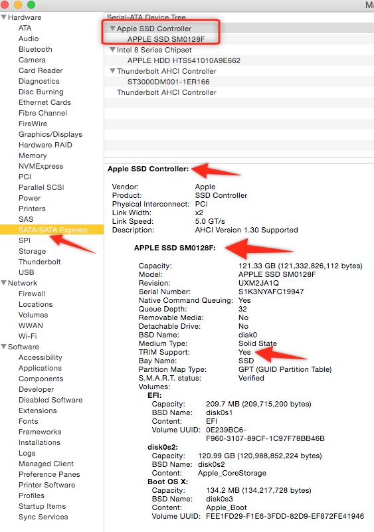Select ST3000DM001-1ER166 drive row
This screenshot has height=532, width=374.
point(239,82)
